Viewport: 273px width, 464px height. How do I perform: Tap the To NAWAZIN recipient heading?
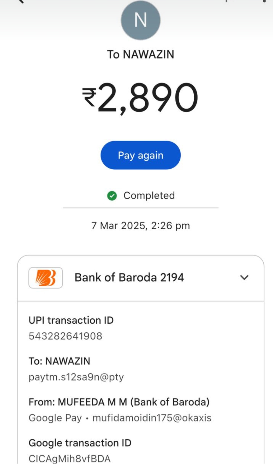pyautogui.click(x=140, y=55)
